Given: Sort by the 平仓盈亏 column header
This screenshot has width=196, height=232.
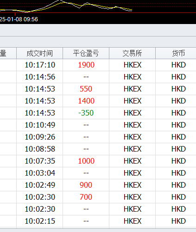Looking at the screenshot, I should [x=86, y=53].
